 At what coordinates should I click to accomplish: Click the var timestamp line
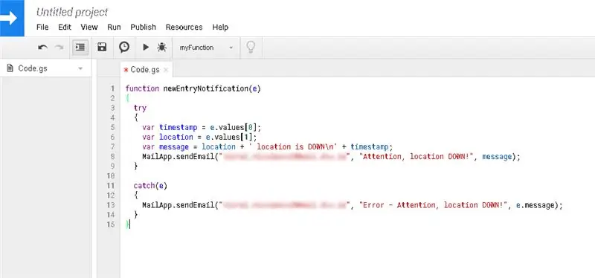[202, 127]
